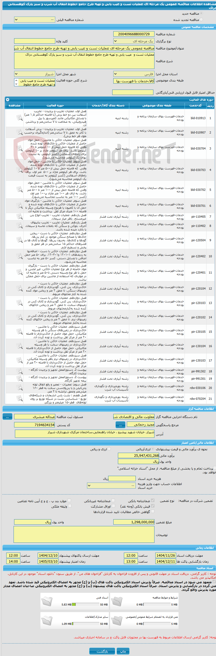216x656 pixels.
Task: Open view icon for row bld-030701
Action: pos(19,205)
